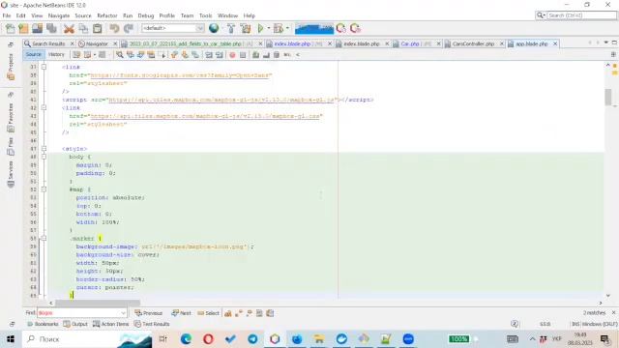Viewport: 619px width, 348px height.
Task: Click the Paste clipboard icon
Action: 97,28
